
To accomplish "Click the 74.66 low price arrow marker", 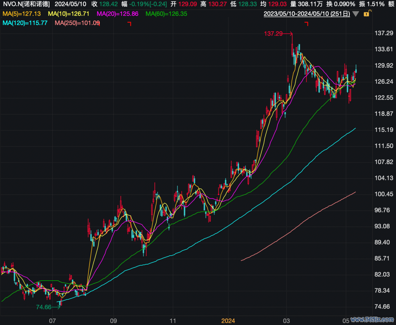I will coord(48,307).
